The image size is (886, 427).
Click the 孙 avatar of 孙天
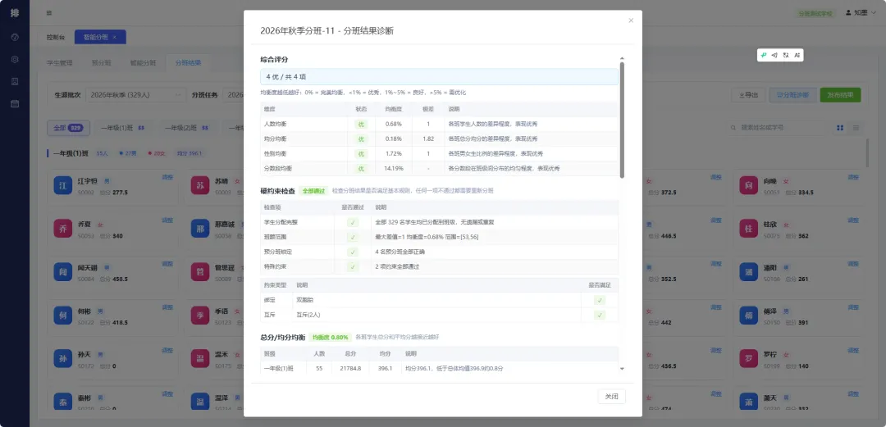[62, 359]
